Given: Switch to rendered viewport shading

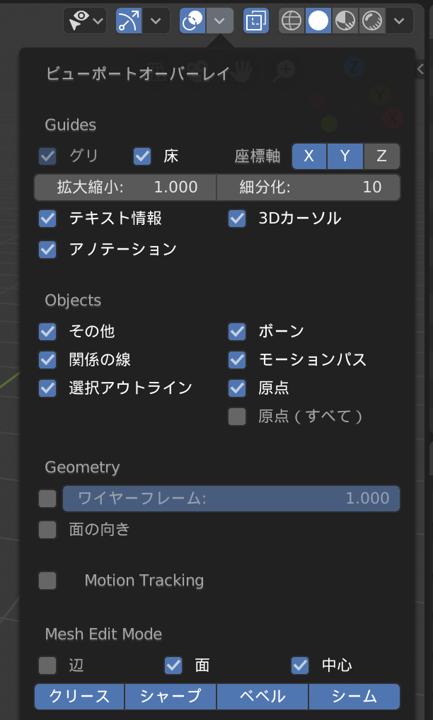Looking at the screenshot, I should coord(372,21).
